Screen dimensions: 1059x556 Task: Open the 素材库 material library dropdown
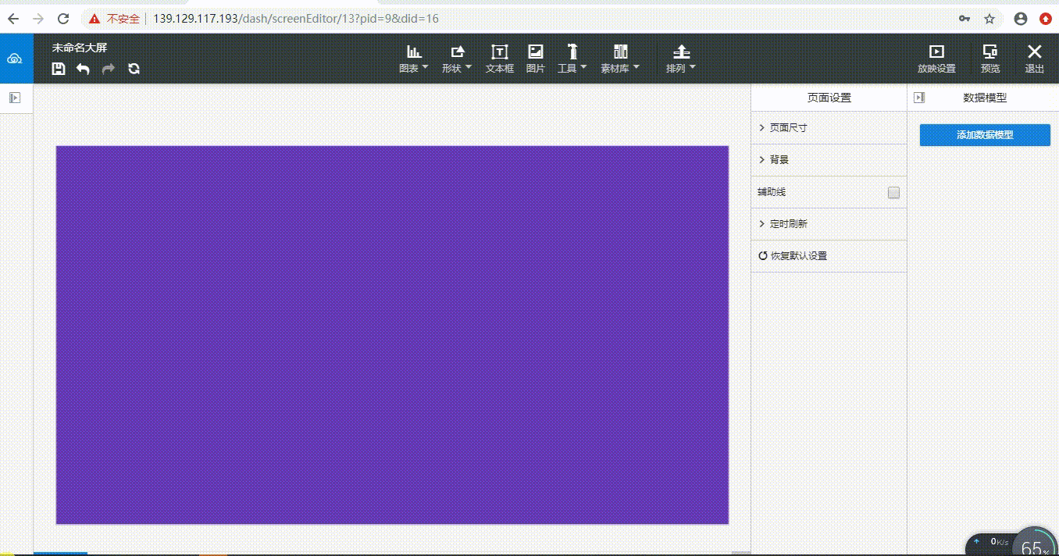[x=620, y=59]
